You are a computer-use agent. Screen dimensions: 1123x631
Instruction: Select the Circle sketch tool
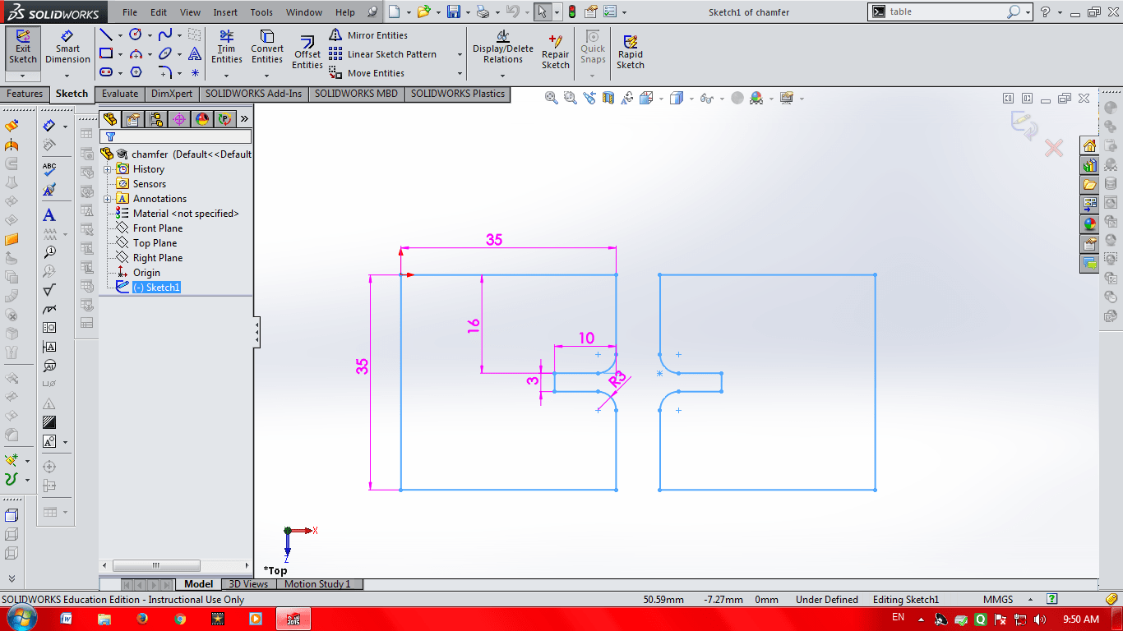click(136, 35)
